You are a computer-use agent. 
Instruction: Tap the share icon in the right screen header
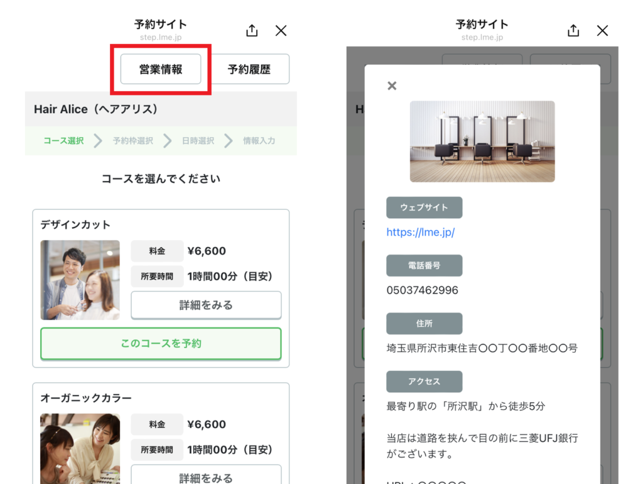point(573,30)
